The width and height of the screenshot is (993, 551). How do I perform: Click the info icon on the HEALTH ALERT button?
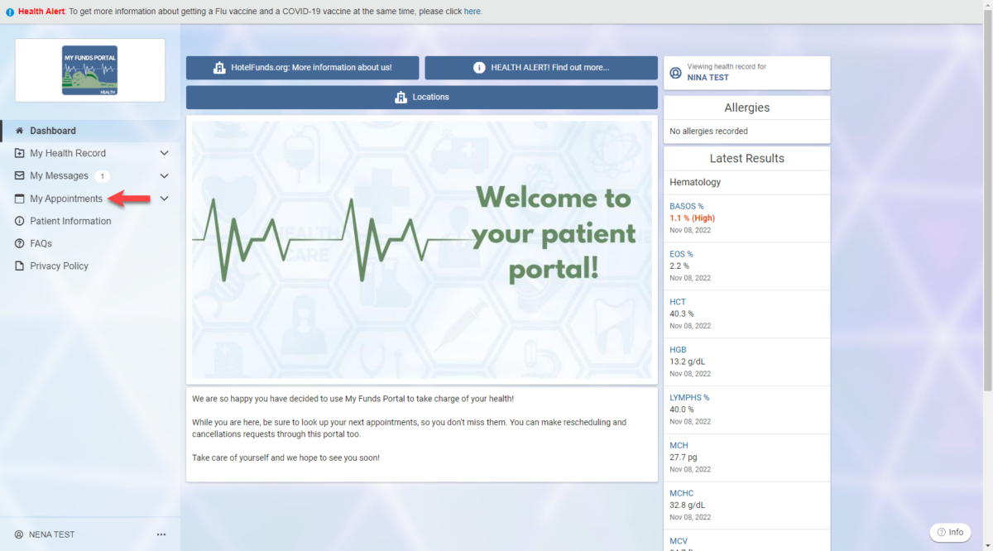[479, 68]
